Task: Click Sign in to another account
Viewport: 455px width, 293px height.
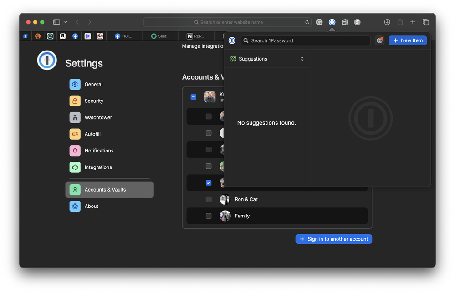Action: pyautogui.click(x=333, y=239)
